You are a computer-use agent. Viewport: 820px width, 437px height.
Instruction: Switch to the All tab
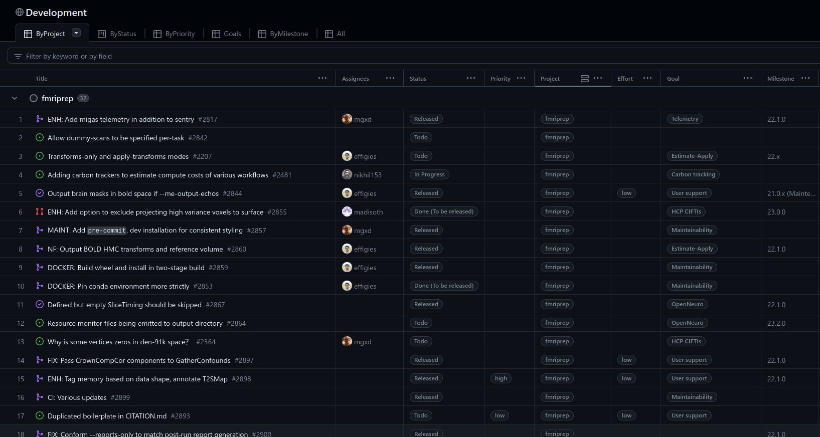point(335,34)
